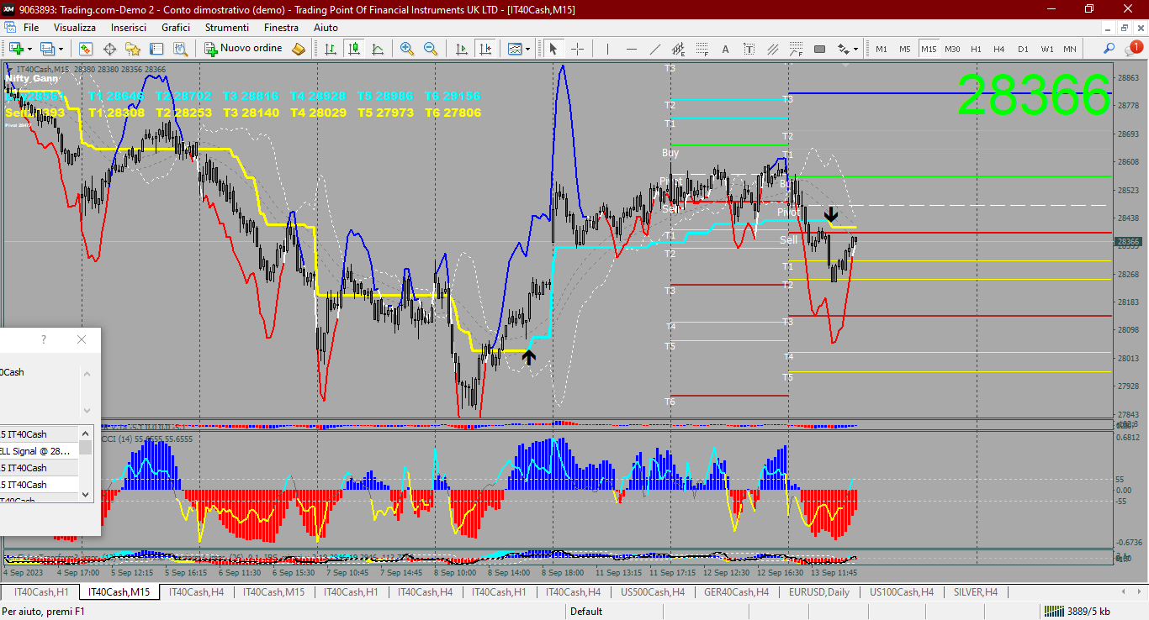This screenshot has height=620, width=1149.
Task: Zoom out of the chart
Action: [x=431, y=49]
